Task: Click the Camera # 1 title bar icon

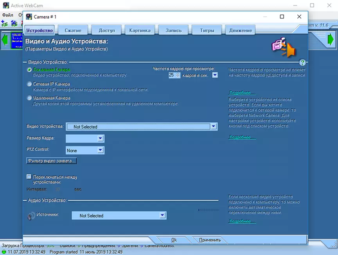Action: [x=29, y=16]
